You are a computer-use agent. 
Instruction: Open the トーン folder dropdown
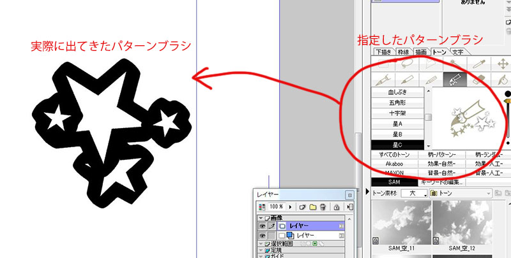461,193
